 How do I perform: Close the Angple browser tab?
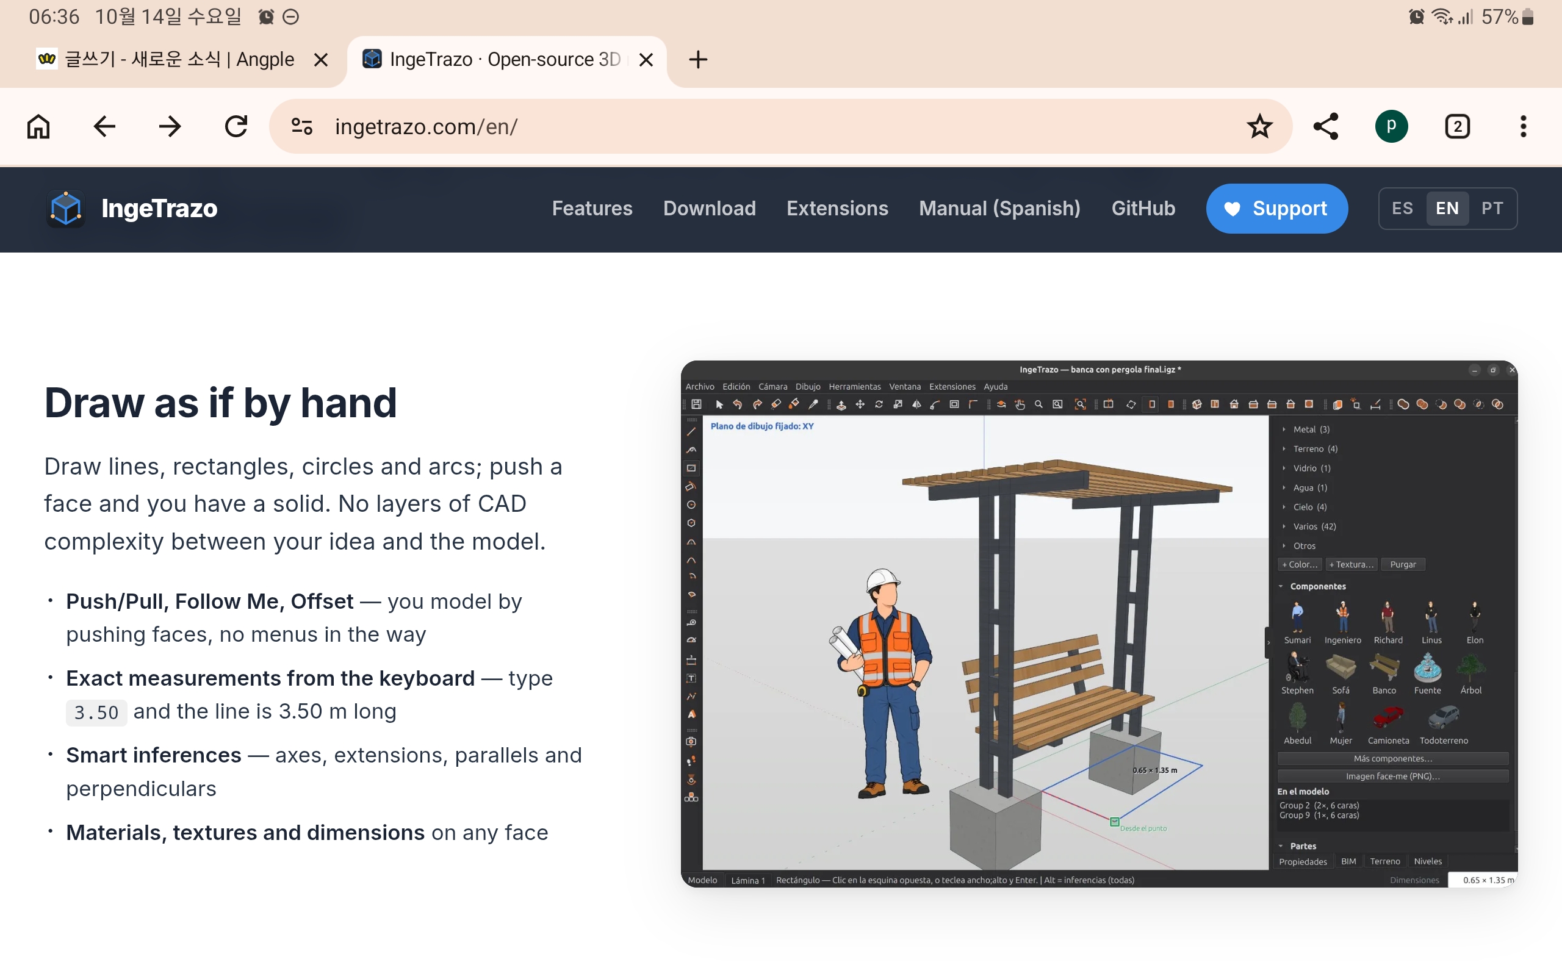pyautogui.click(x=321, y=60)
